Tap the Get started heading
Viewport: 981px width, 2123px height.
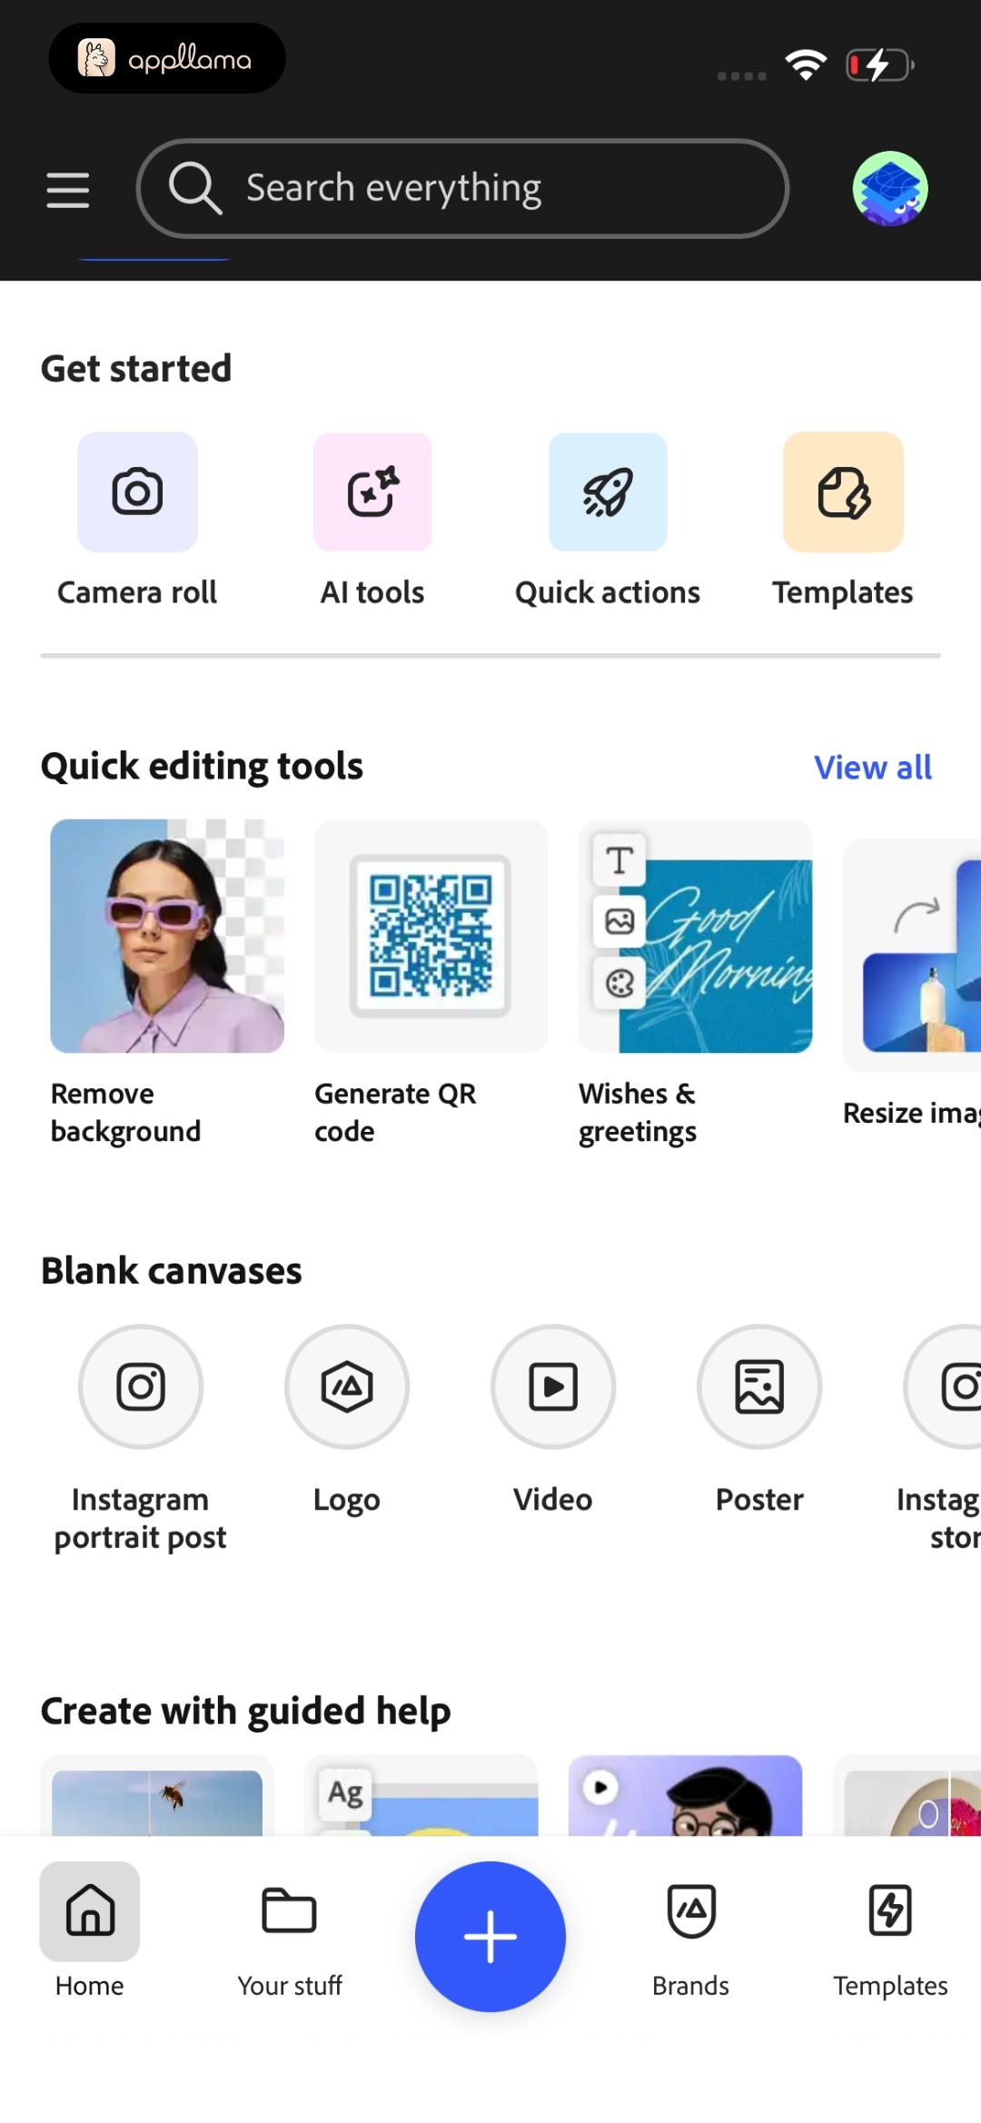(136, 369)
